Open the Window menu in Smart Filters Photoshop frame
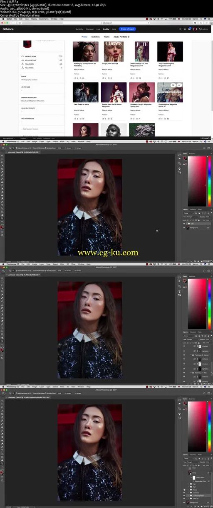 tap(82, 387)
